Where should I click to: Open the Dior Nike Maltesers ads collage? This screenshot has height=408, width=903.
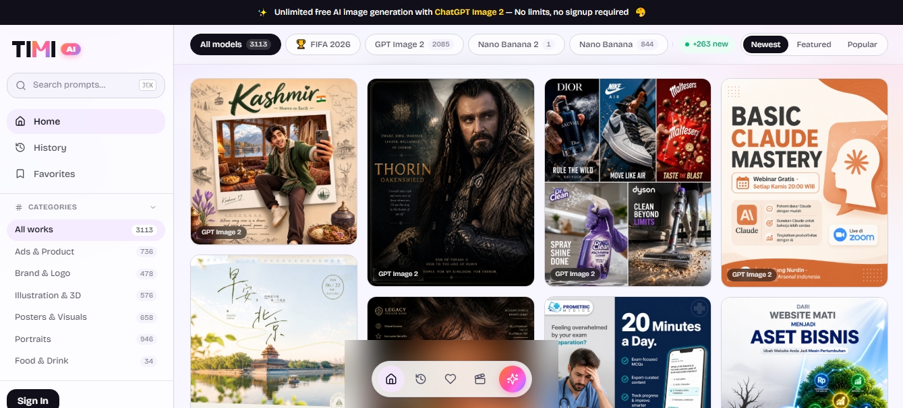click(628, 182)
